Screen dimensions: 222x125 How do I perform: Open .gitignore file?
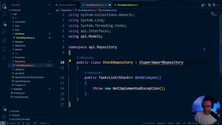point(19,69)
